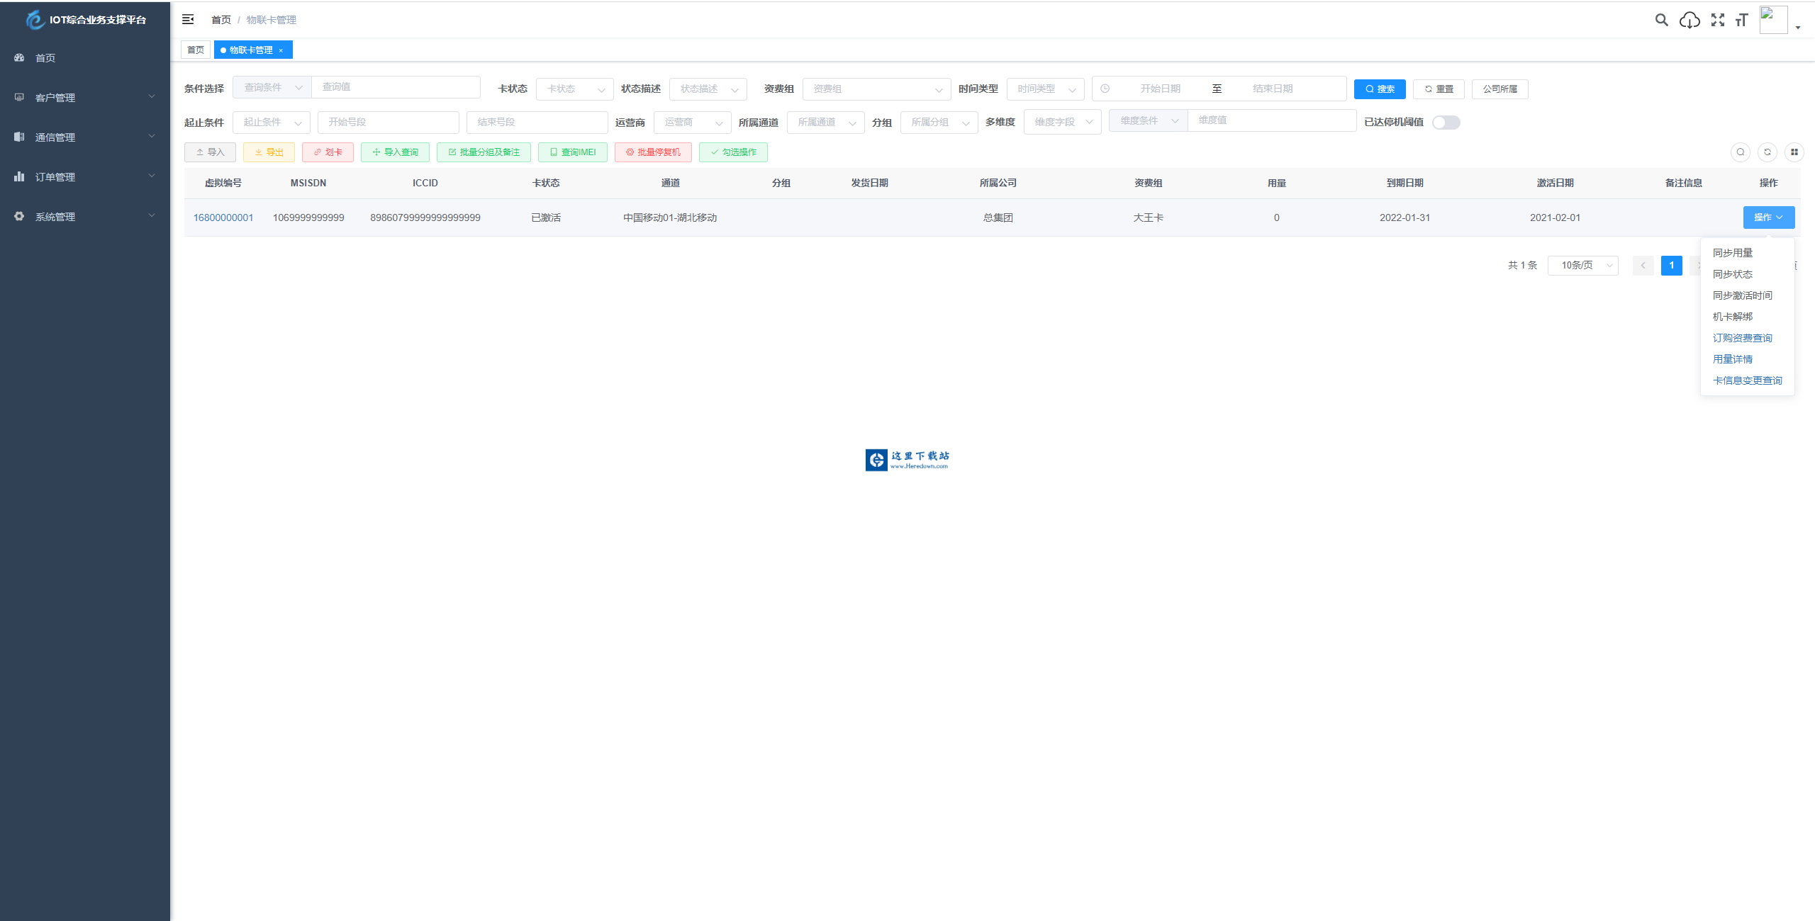Open the 资费组 dropdown
This screenshot has width=1815, height=921.
click(876, 89)
